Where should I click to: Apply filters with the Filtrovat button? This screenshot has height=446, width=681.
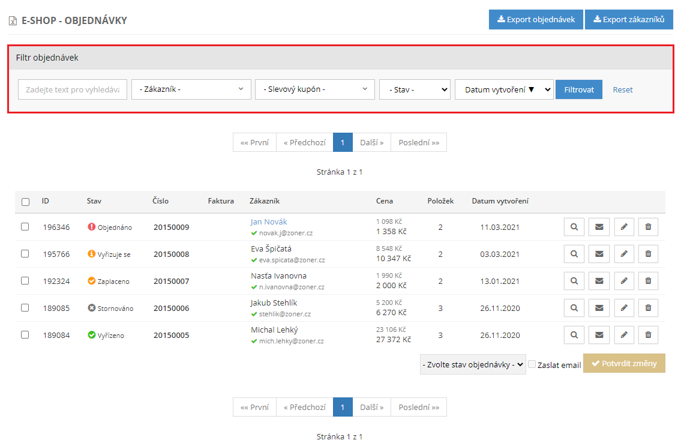579,89
